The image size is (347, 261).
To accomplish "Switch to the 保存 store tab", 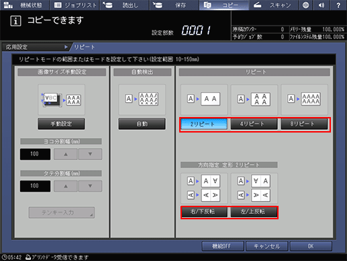I will point(174,5).
